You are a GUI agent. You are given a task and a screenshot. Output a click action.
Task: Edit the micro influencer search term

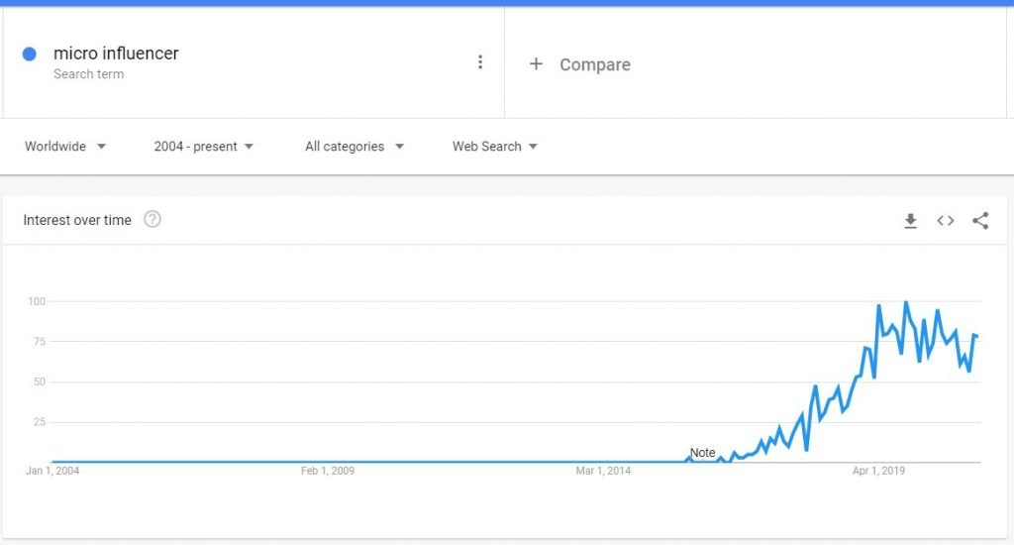116,54
